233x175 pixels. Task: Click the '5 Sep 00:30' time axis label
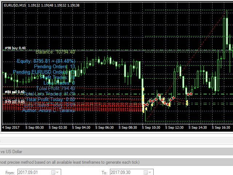tap(35, 128)
